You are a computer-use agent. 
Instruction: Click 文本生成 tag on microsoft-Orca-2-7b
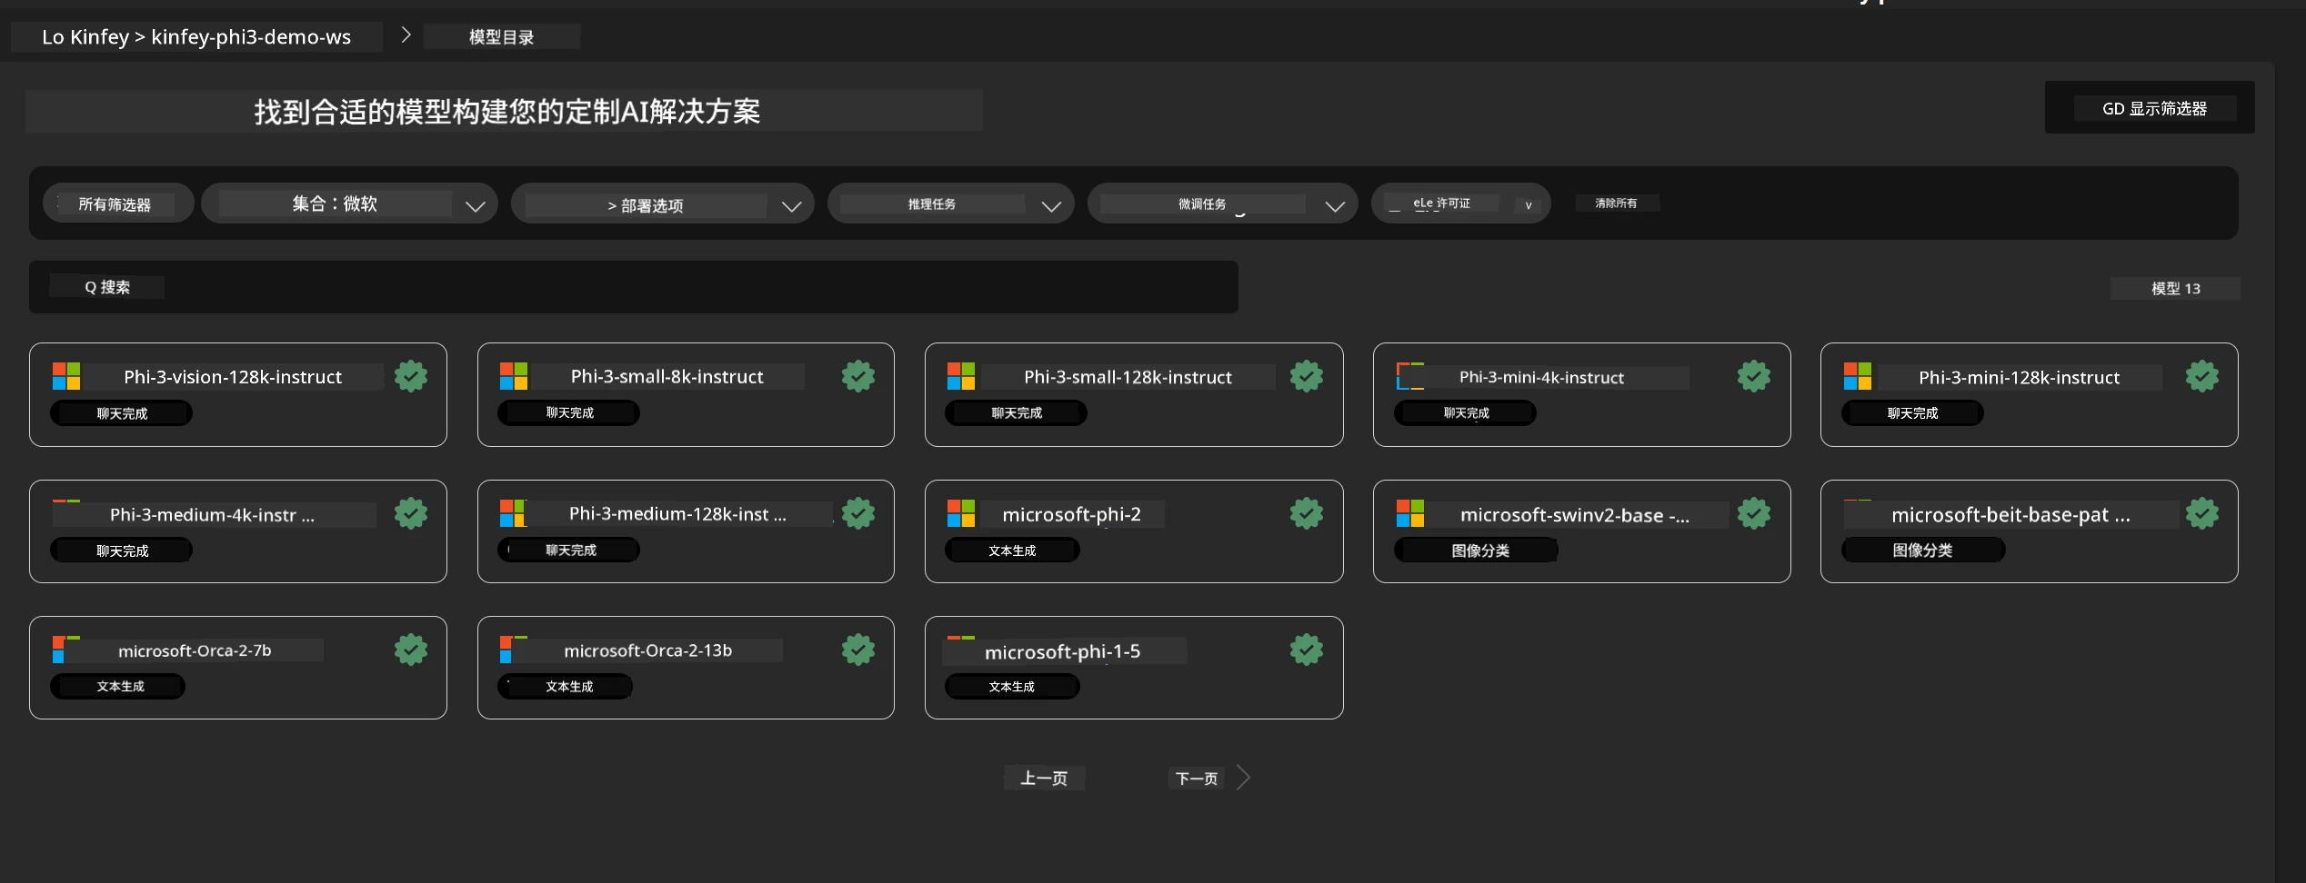118,687
